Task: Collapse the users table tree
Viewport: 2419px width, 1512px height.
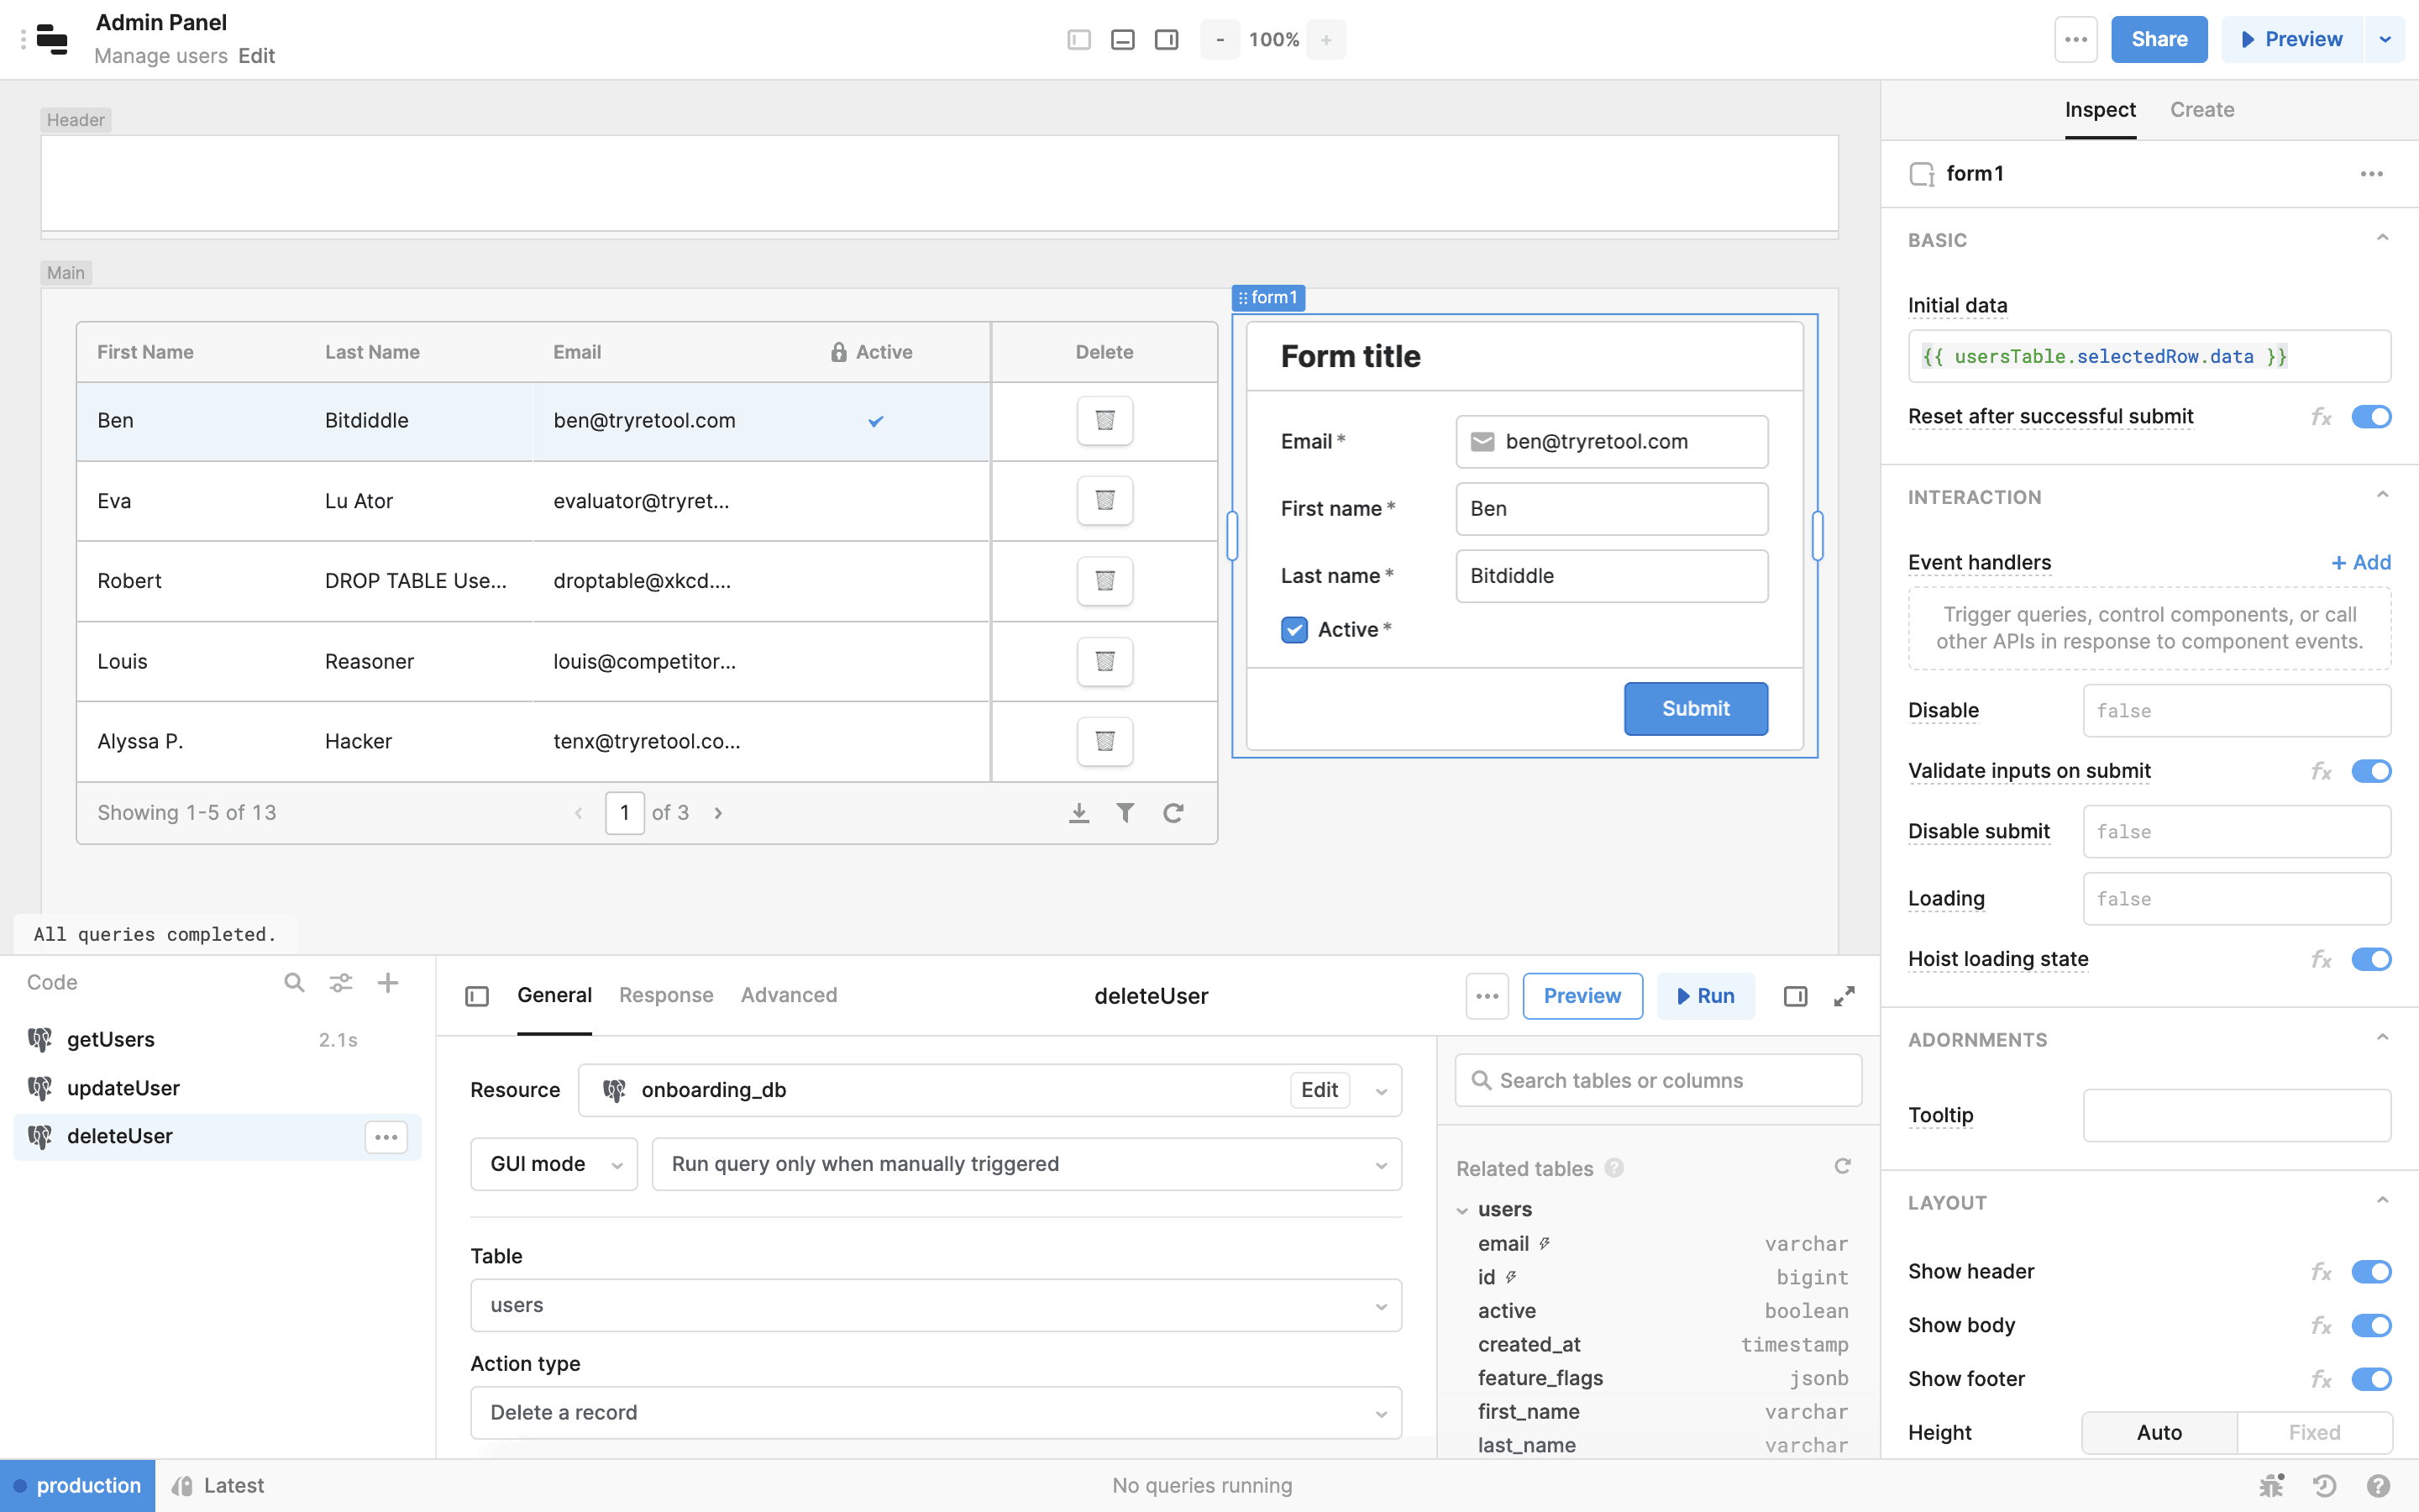Action: pyautogui.click(x=1462, y=1210)
